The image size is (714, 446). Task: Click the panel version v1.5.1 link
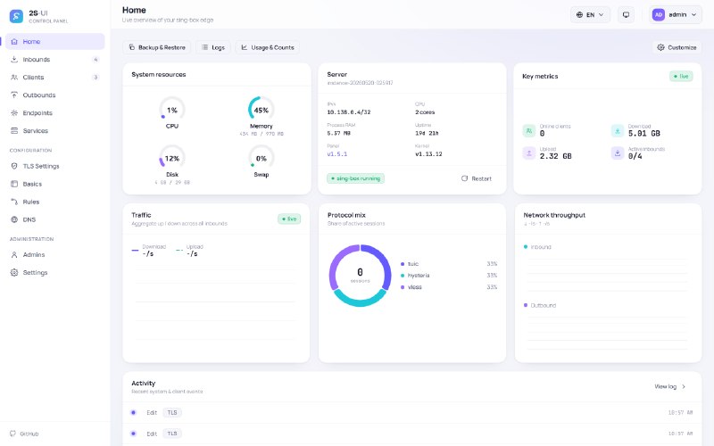[337, 153]
